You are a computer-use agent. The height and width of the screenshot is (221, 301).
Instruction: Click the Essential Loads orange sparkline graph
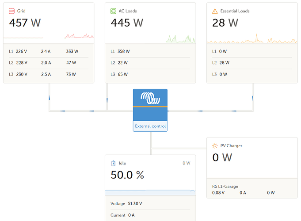click(252, 38)
